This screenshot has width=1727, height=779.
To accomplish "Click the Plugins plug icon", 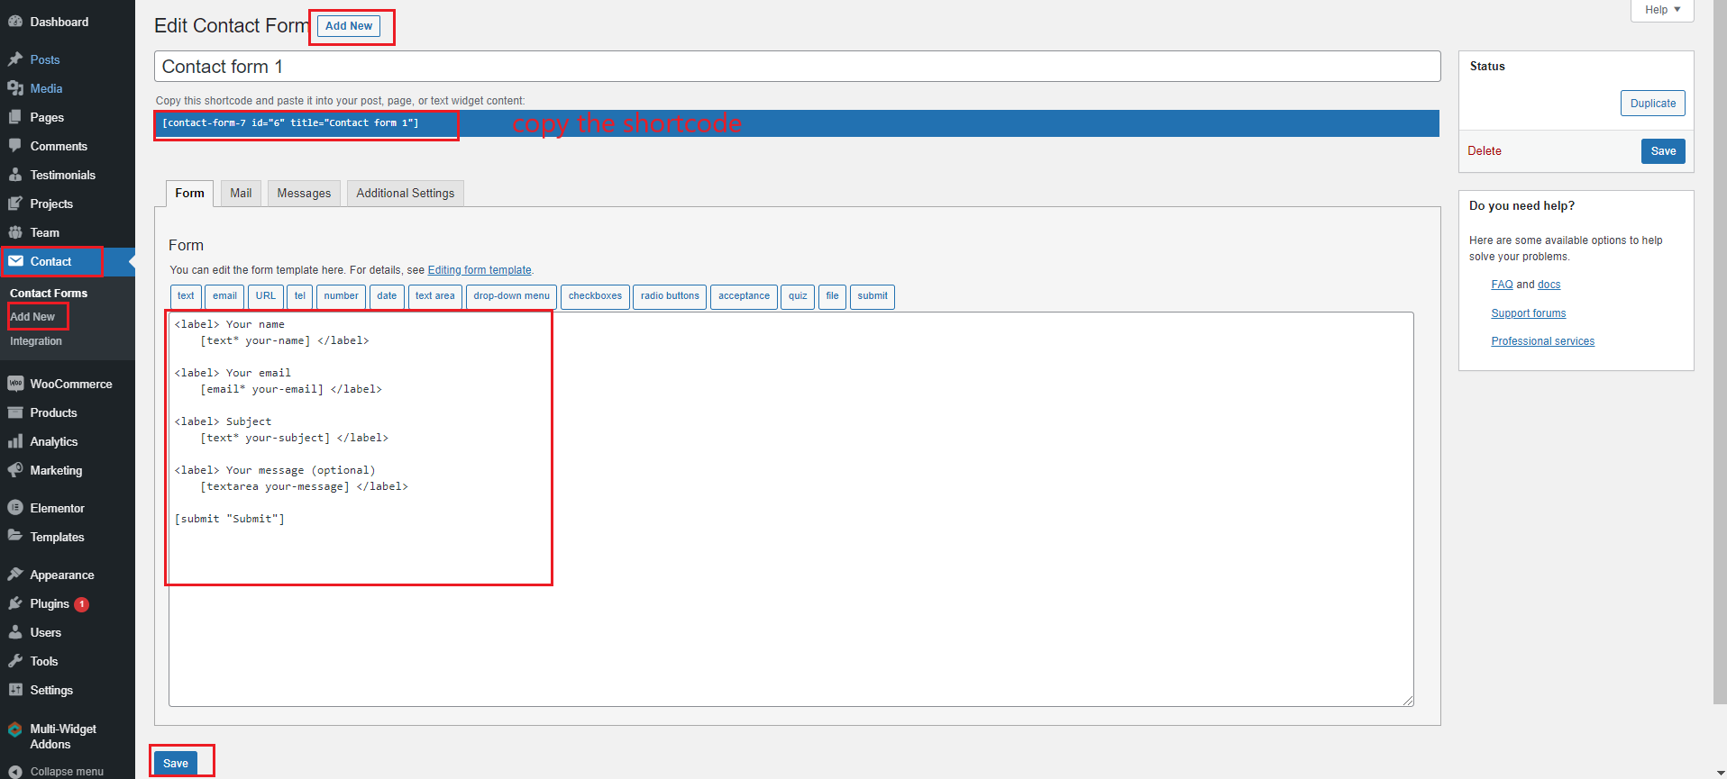I will 15,603.
